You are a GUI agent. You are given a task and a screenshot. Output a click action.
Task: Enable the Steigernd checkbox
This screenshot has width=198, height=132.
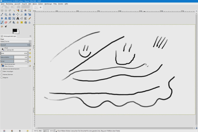pyautogui.click(x=2, y=78)
